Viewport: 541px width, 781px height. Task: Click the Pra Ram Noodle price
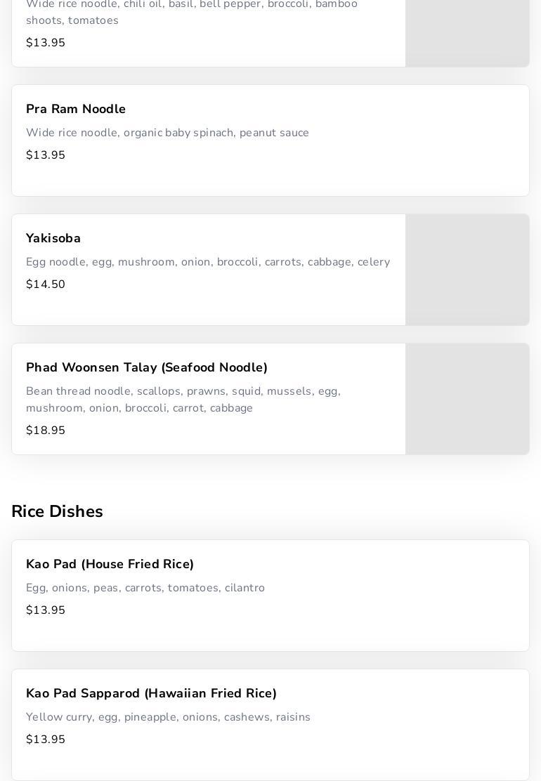pyautogui.click(x=46, y=155)
